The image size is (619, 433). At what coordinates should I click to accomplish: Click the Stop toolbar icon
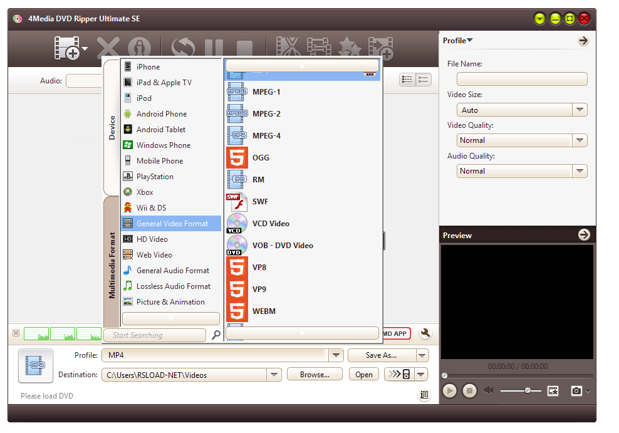coord(244,50)
